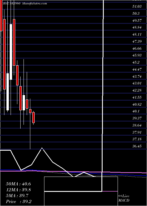Click the 36.45 price axis label
This screenshot has width=147, height=206.
coord(137,146)
